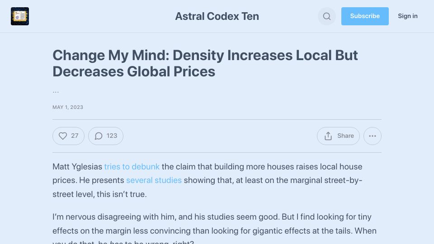This screenshot has height=244, width=434.
Task: Follow the 'tries to debunk' link
Action: [x=132, y=167]
